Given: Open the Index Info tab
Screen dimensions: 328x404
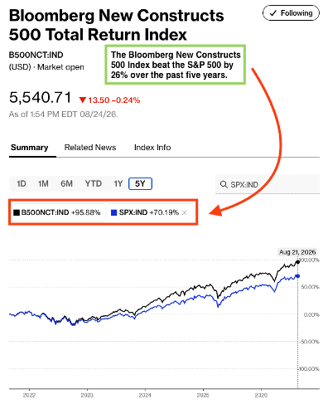Looking at the screenshot, I should (152, 148).
